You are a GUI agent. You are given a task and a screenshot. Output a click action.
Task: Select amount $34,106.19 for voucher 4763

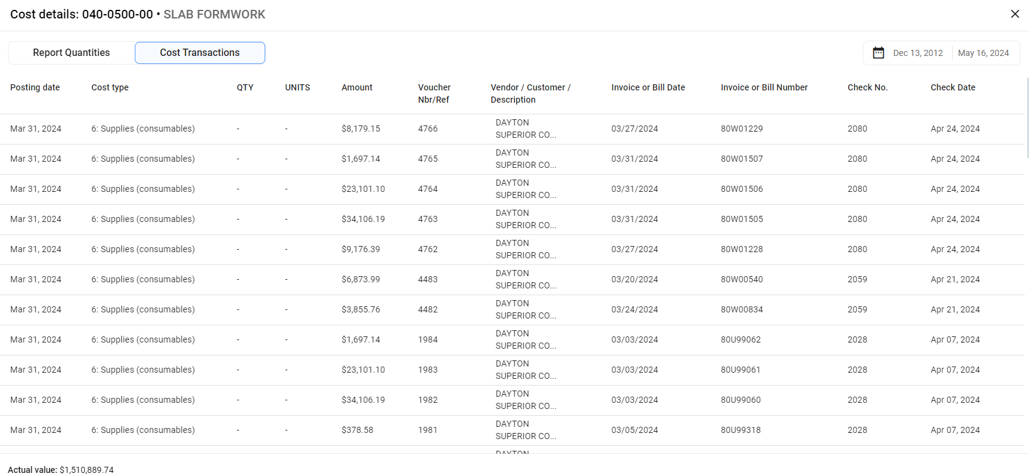363,219
